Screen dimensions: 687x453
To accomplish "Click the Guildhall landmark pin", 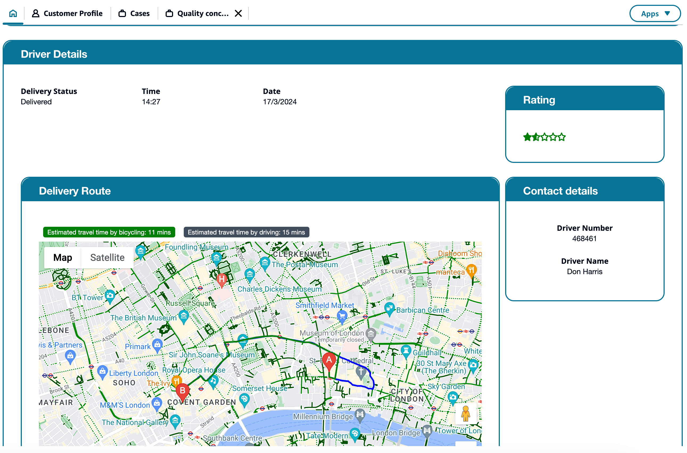I will (x=406, y=351).
